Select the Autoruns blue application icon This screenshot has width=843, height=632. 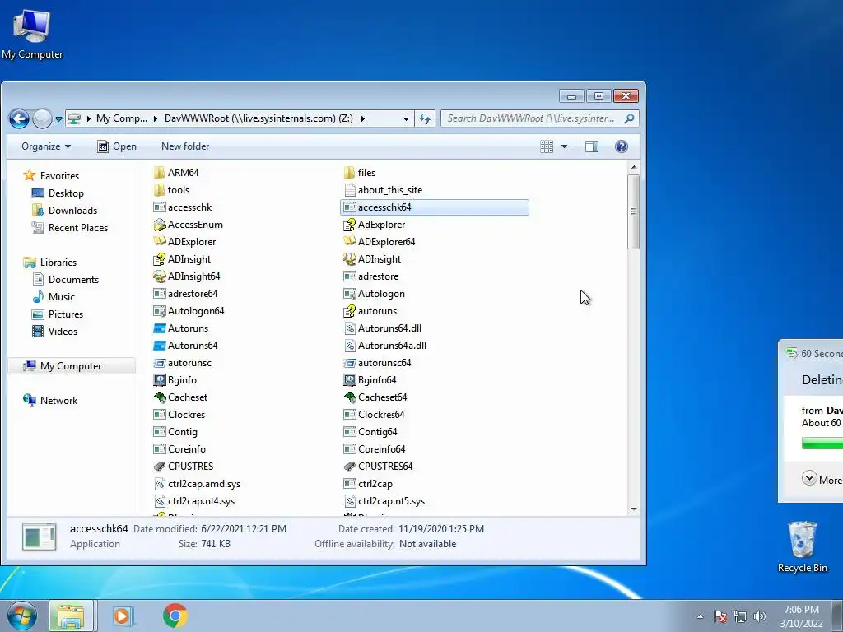159,328
